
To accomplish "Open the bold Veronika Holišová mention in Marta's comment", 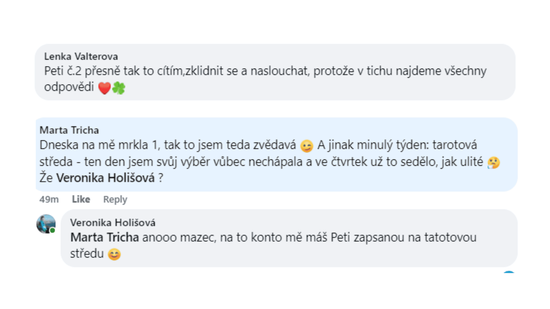I will click(x=105, y=178).
